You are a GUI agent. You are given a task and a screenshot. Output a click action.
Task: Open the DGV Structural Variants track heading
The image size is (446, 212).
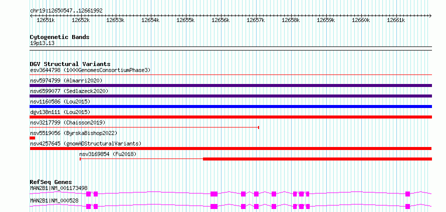pyautogui.click(x=70, y=64)
